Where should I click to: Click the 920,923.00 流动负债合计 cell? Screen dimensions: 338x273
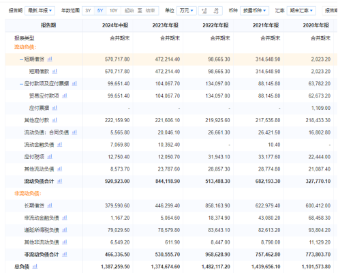click(x=117, y=182)
